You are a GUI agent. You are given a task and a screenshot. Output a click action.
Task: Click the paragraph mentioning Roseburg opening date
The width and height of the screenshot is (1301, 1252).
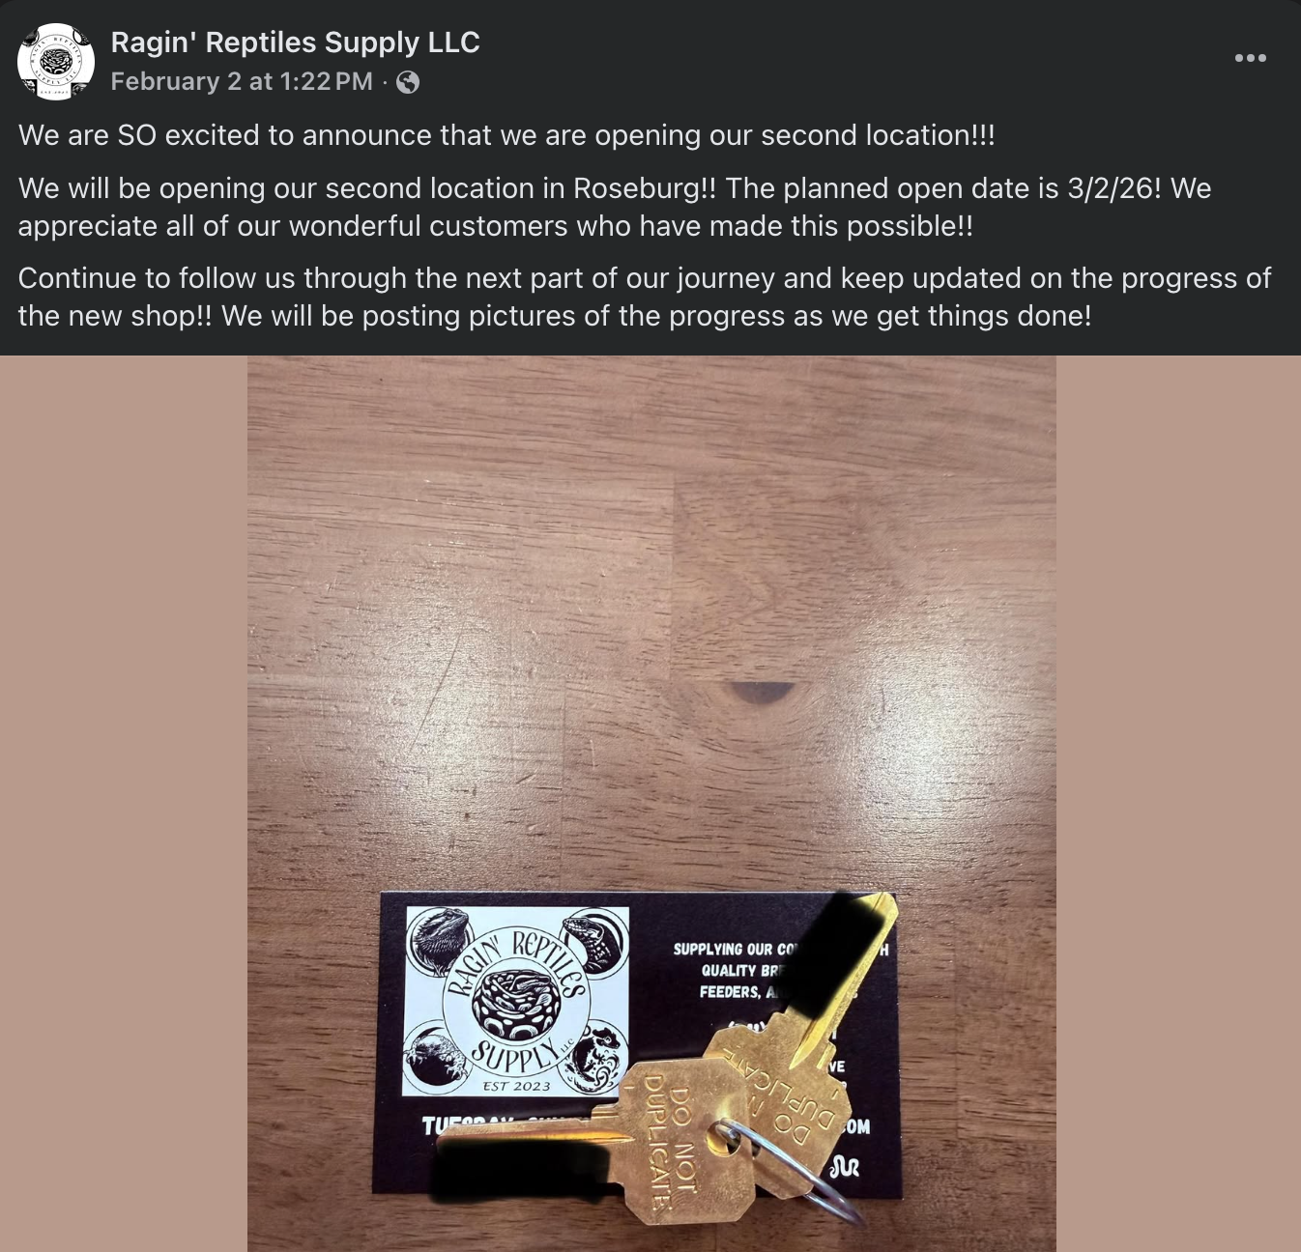click(615, 207)
